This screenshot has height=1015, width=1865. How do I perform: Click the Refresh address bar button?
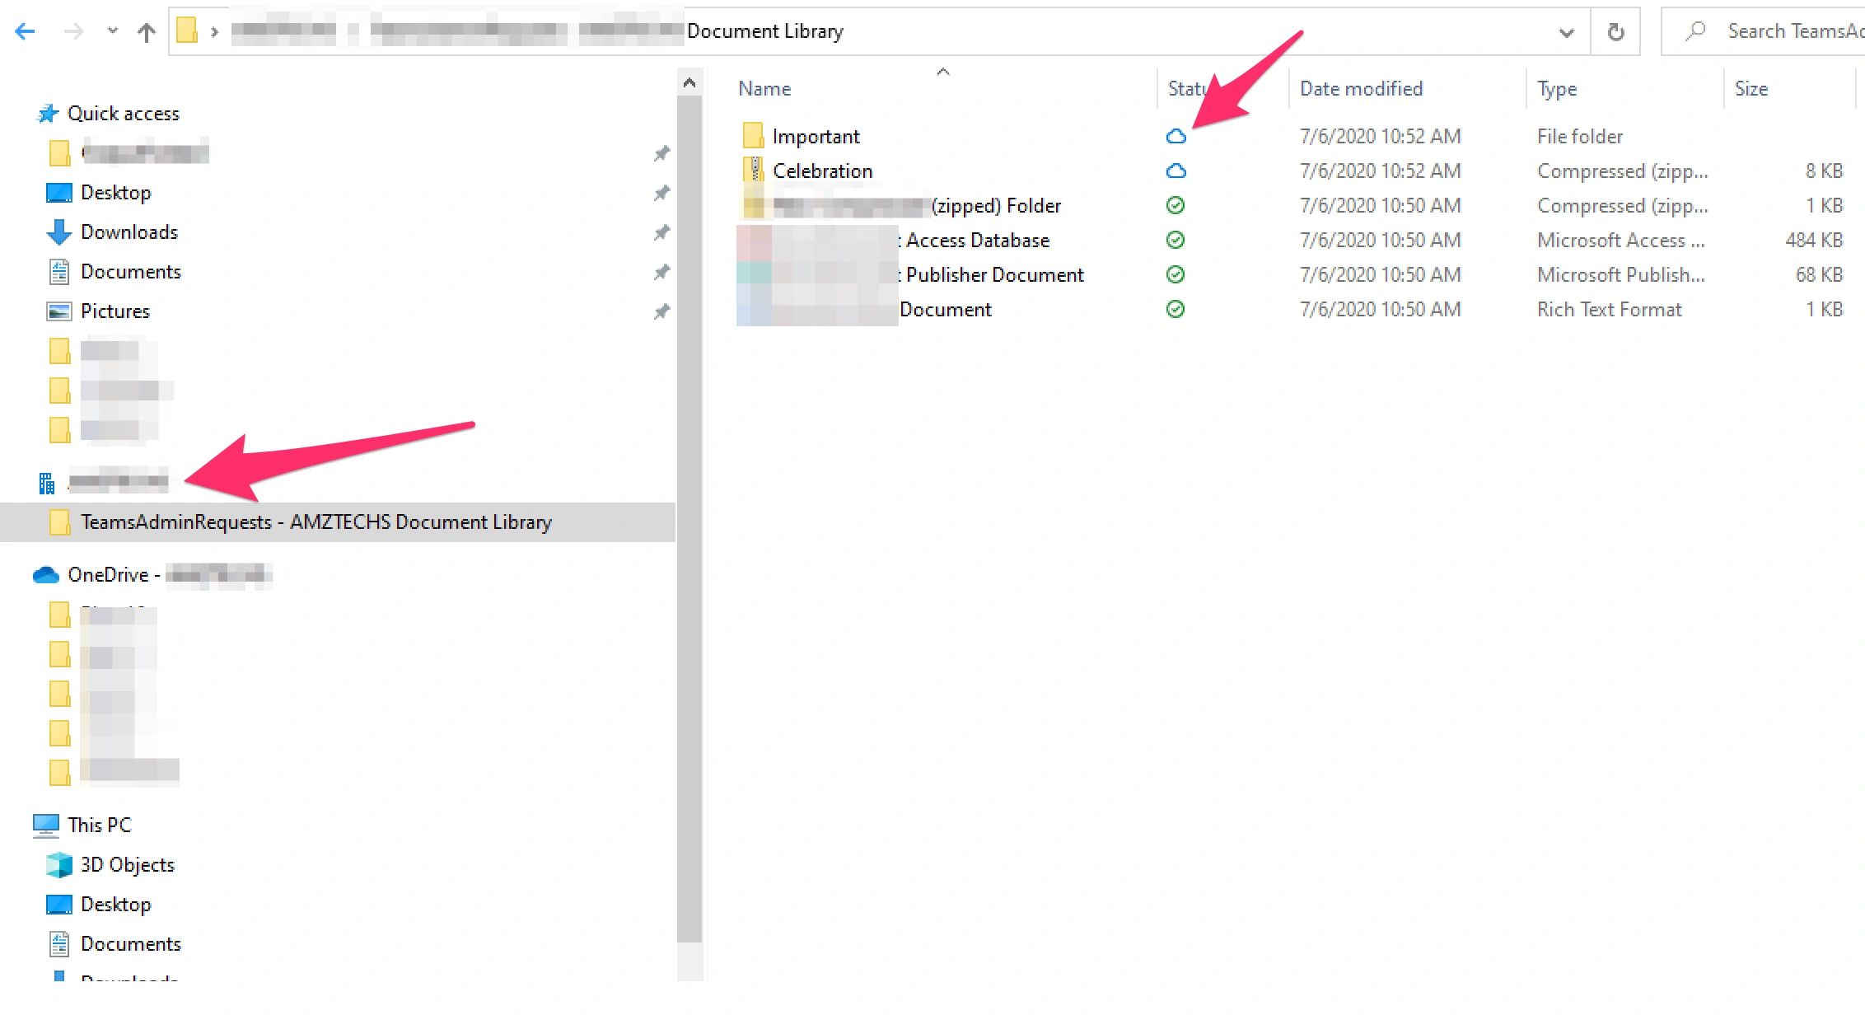tap(1615, 32)
